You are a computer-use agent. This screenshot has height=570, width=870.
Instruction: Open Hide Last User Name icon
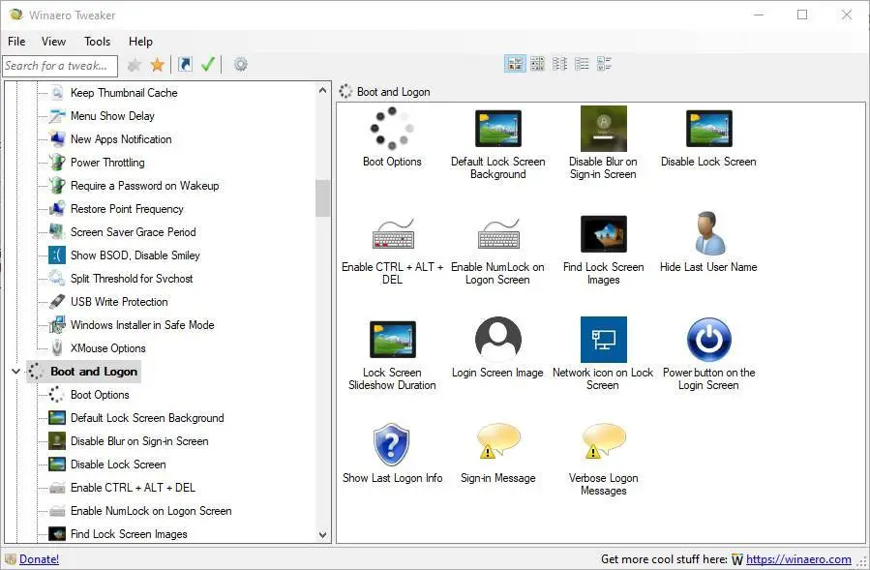pyautogui.click(x=708, y=233)
